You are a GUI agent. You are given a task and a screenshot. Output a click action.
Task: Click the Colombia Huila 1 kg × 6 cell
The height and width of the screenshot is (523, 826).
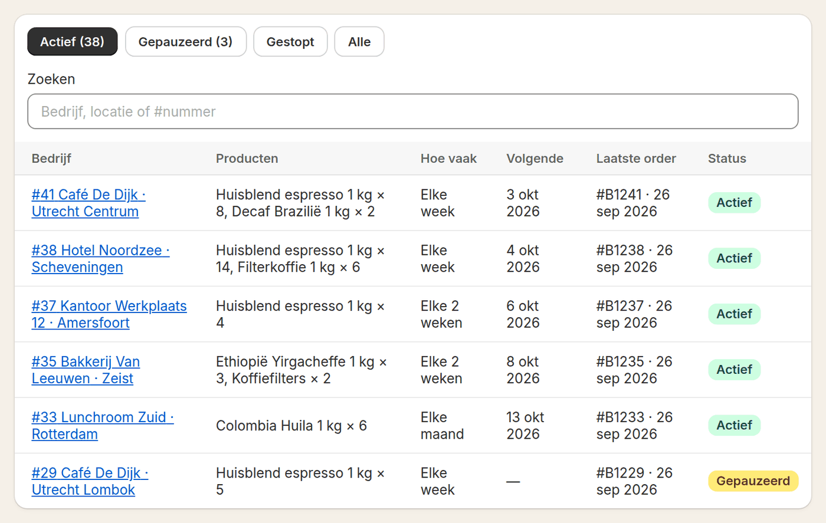[291, 426]
